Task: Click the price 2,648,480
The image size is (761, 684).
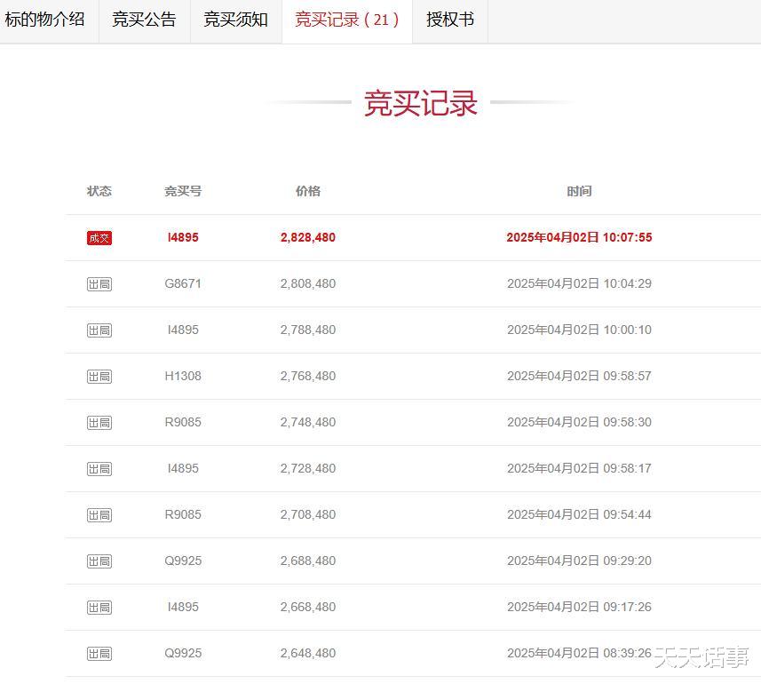Action: [308, 653]
